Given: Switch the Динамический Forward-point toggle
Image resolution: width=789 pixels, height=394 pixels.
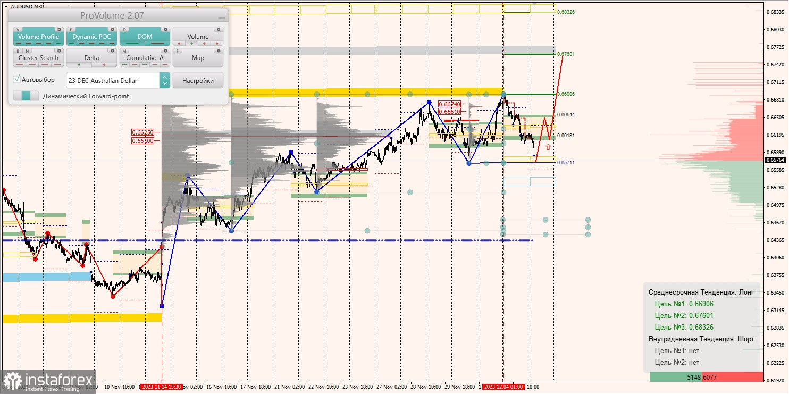Looking at the screenshot, I should 26,96.
